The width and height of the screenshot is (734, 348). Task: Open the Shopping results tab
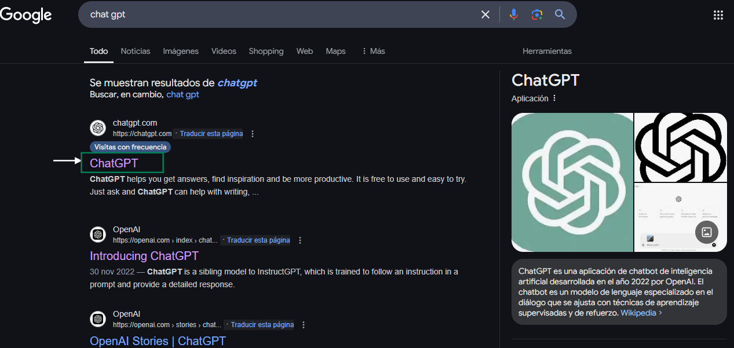(x=266, y=51)
